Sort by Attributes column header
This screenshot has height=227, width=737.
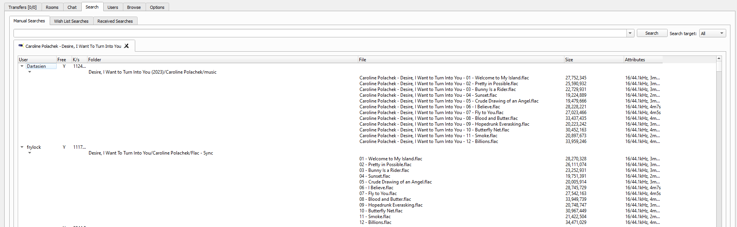(643, 60)
